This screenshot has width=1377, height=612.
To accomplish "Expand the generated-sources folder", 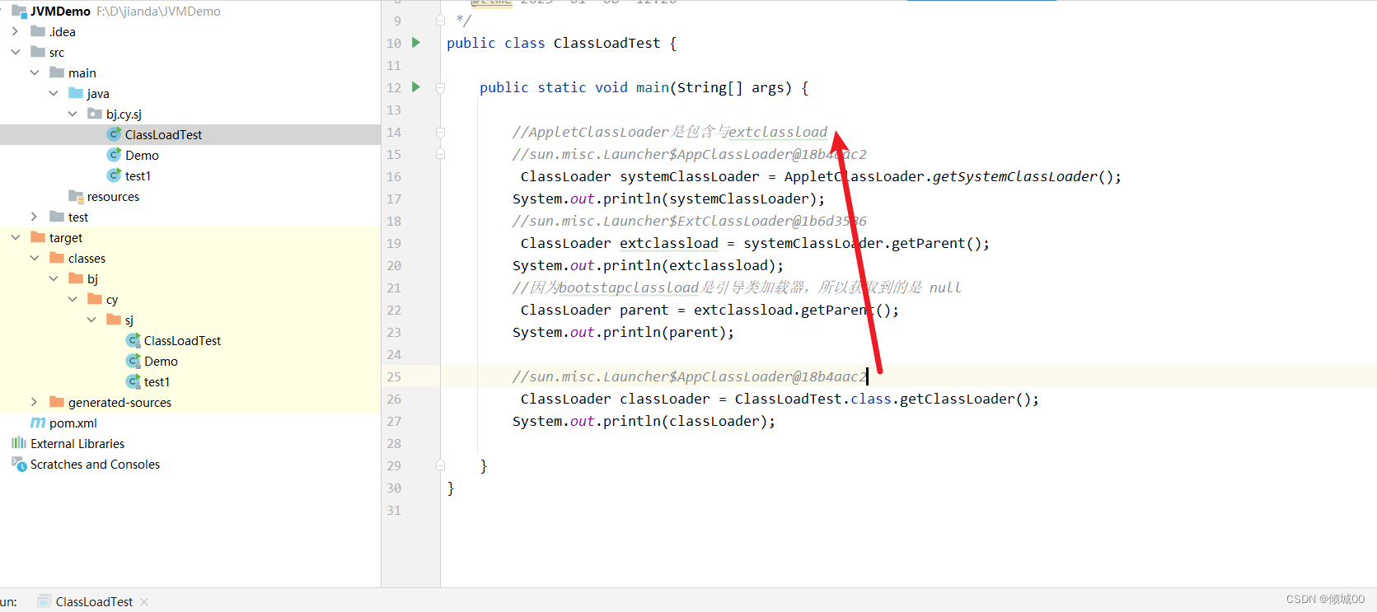I will pos(34,402).
